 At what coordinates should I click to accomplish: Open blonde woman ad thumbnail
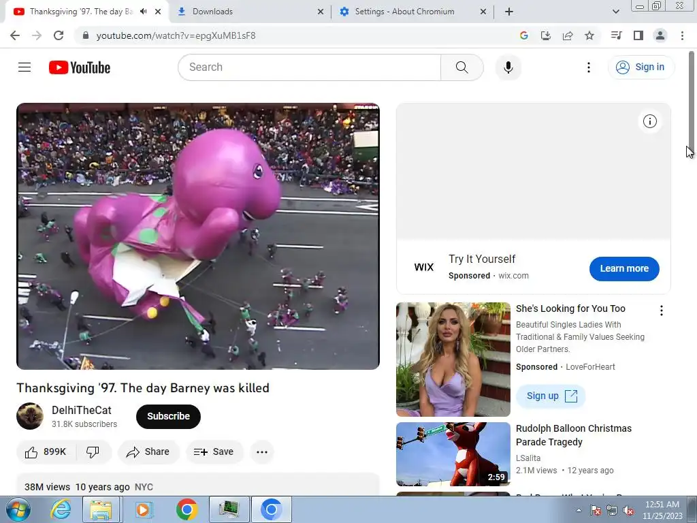(x=453, y=360)
